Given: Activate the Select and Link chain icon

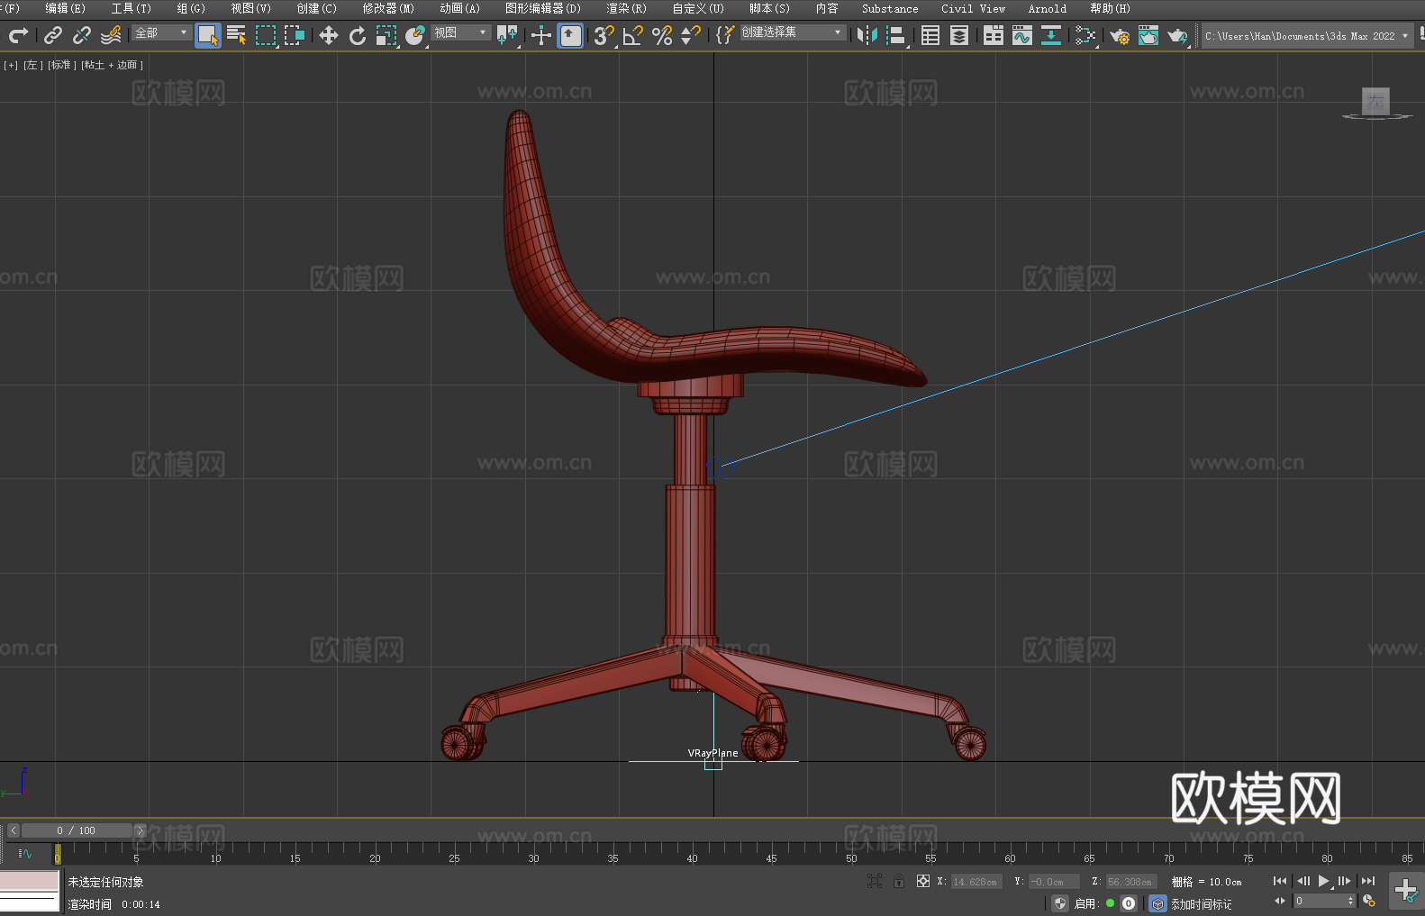Looking at the screenshot, I should [x=53, y=35].
